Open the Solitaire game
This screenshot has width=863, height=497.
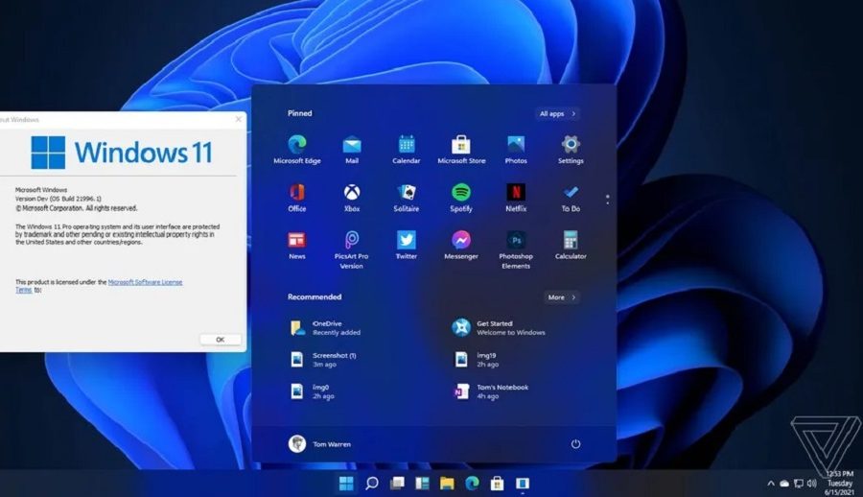407,192
